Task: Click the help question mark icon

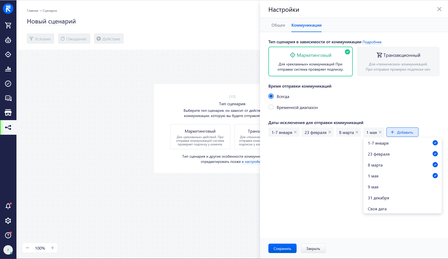Action: coord(8,235)
